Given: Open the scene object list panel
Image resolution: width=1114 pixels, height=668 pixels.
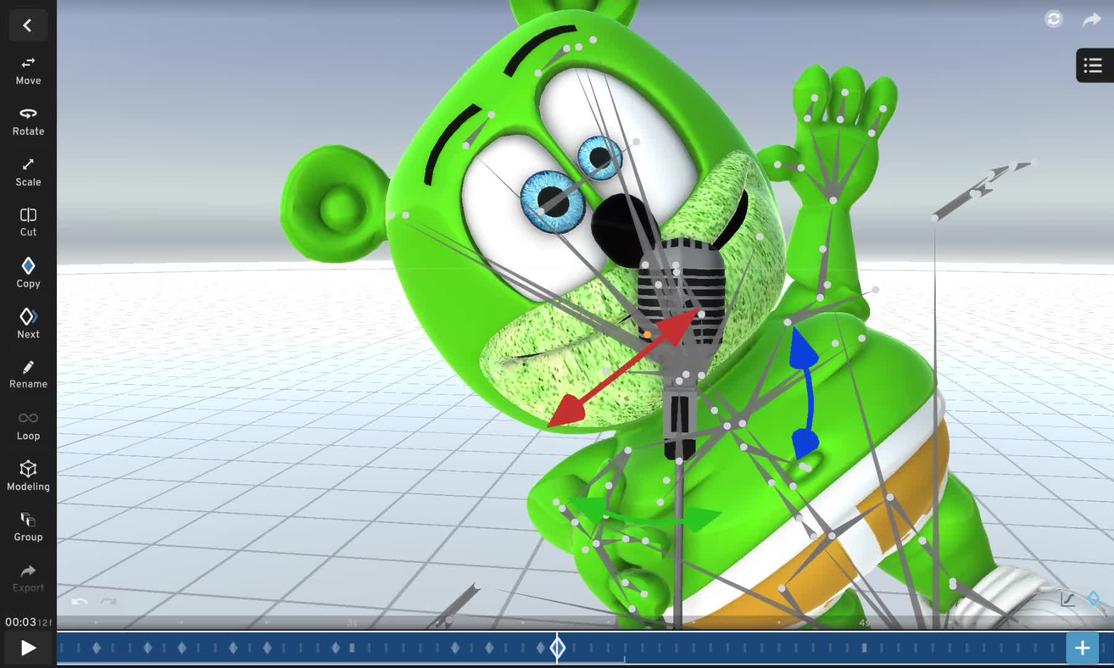Looking at the screenshot, I should tap(1093, 66).
